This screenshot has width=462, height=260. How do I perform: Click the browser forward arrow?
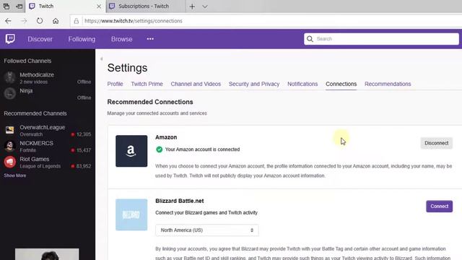(24, 21)
